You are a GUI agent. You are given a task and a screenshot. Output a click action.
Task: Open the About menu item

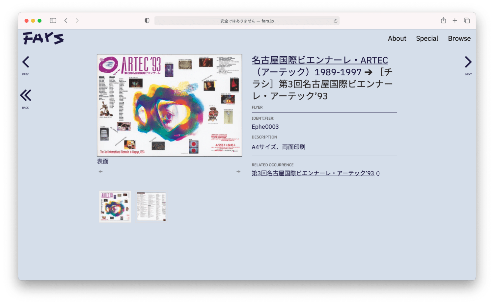[397, 38]
